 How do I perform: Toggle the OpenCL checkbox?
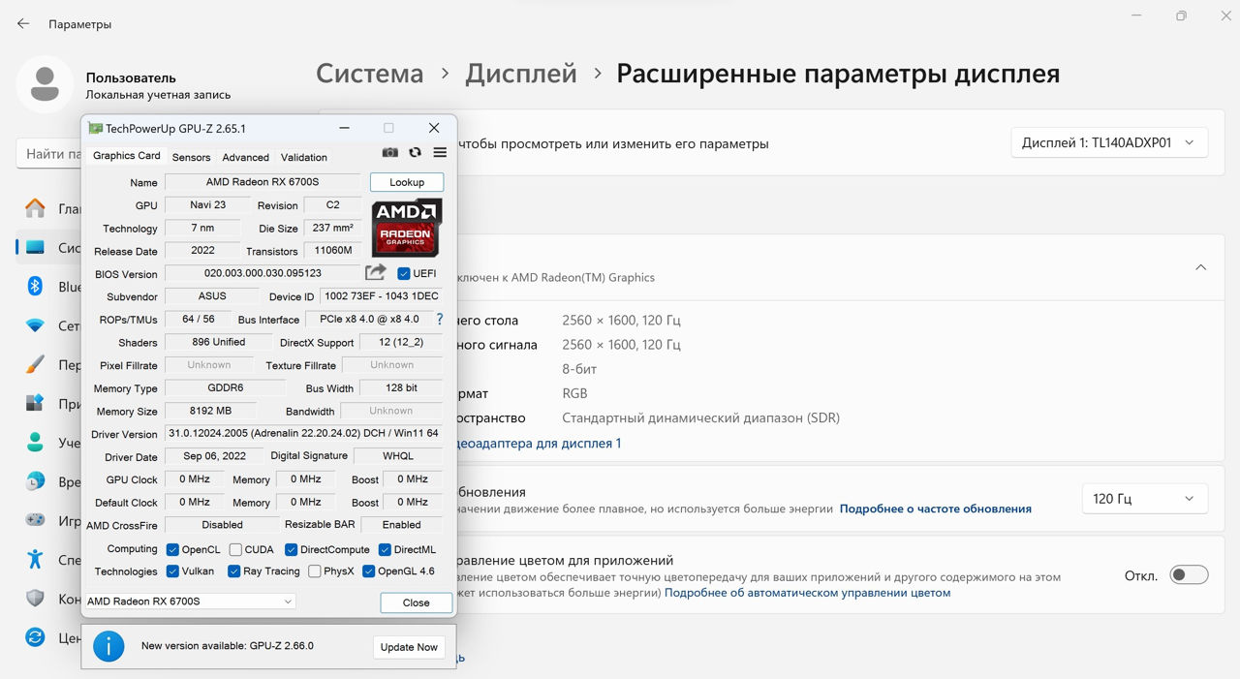(x=172, y=549)
